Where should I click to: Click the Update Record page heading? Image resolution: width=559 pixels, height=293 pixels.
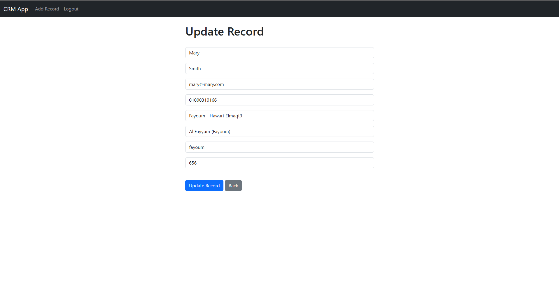tap(224, 31)
